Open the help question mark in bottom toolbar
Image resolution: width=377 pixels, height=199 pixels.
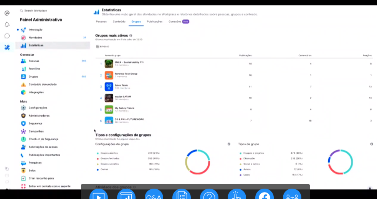[x=209, y=195]
